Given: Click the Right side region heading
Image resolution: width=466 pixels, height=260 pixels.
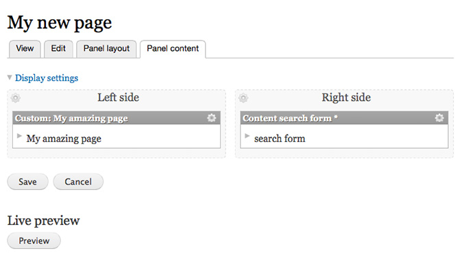Looking at the screenshot, I should click(346, 97).
